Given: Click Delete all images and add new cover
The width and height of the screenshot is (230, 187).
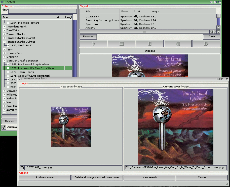Looking at the screenshot, I should (x=97, y=177).
